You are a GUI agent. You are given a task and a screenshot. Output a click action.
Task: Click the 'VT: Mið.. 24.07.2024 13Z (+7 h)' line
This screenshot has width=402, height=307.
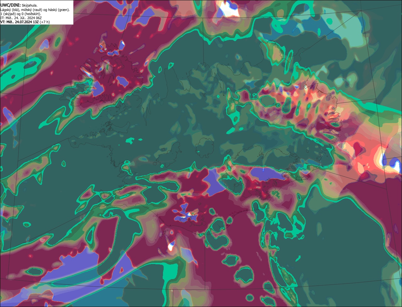[25, 22]
